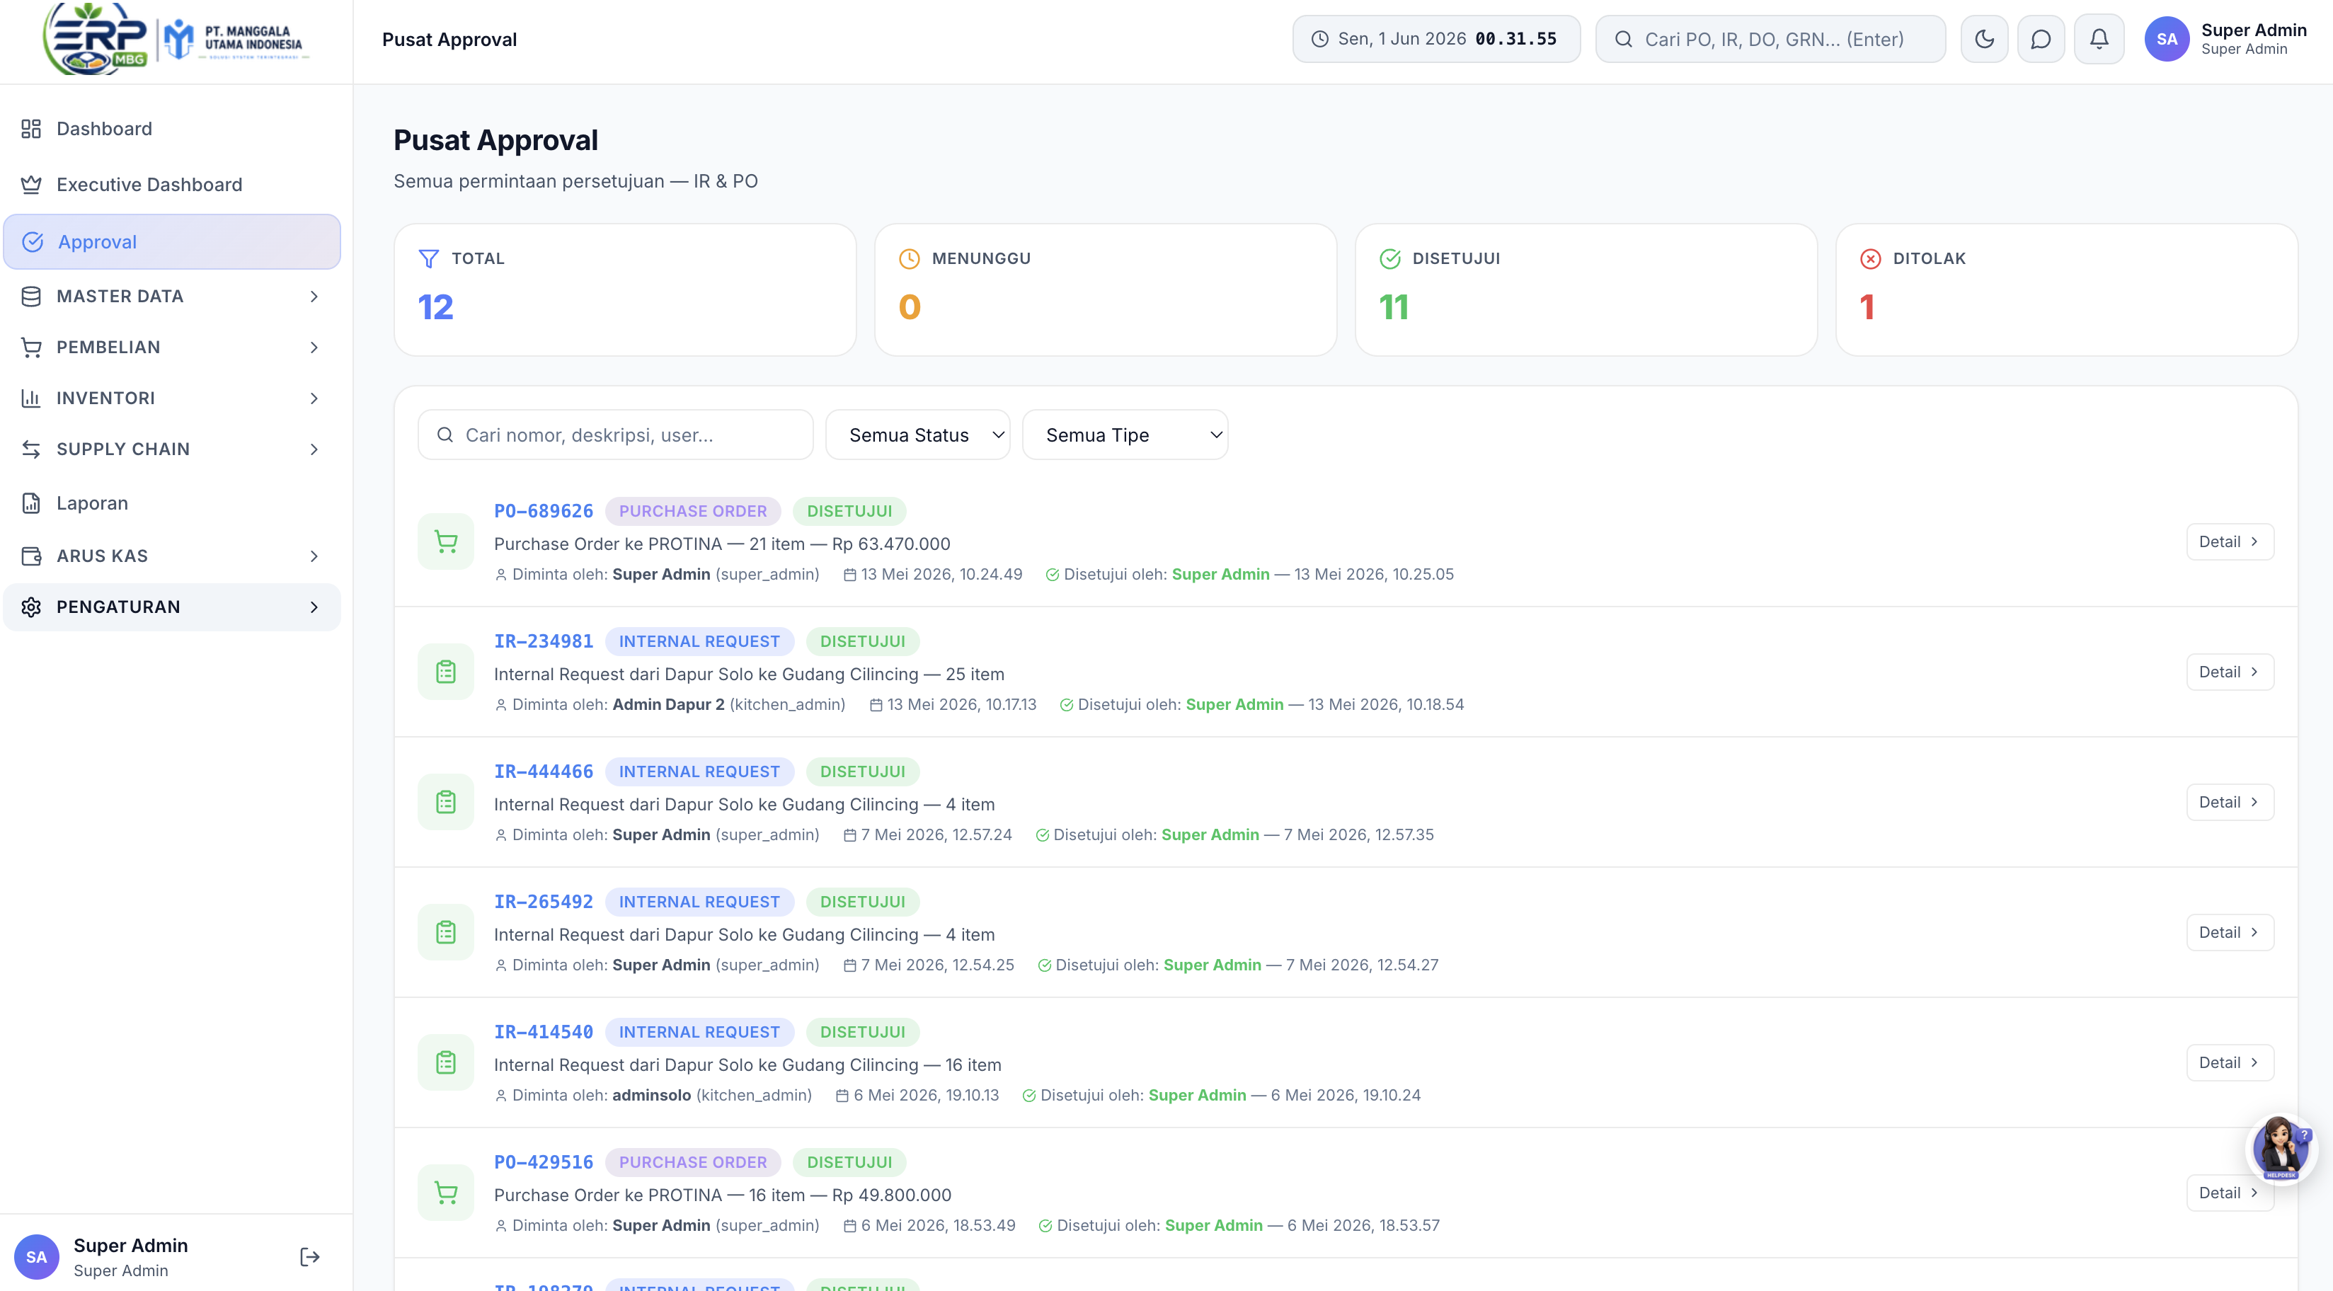Click the Executive Dashboard crown icon
Screen dimensions: 2333x1291
(x=32, y=185)
